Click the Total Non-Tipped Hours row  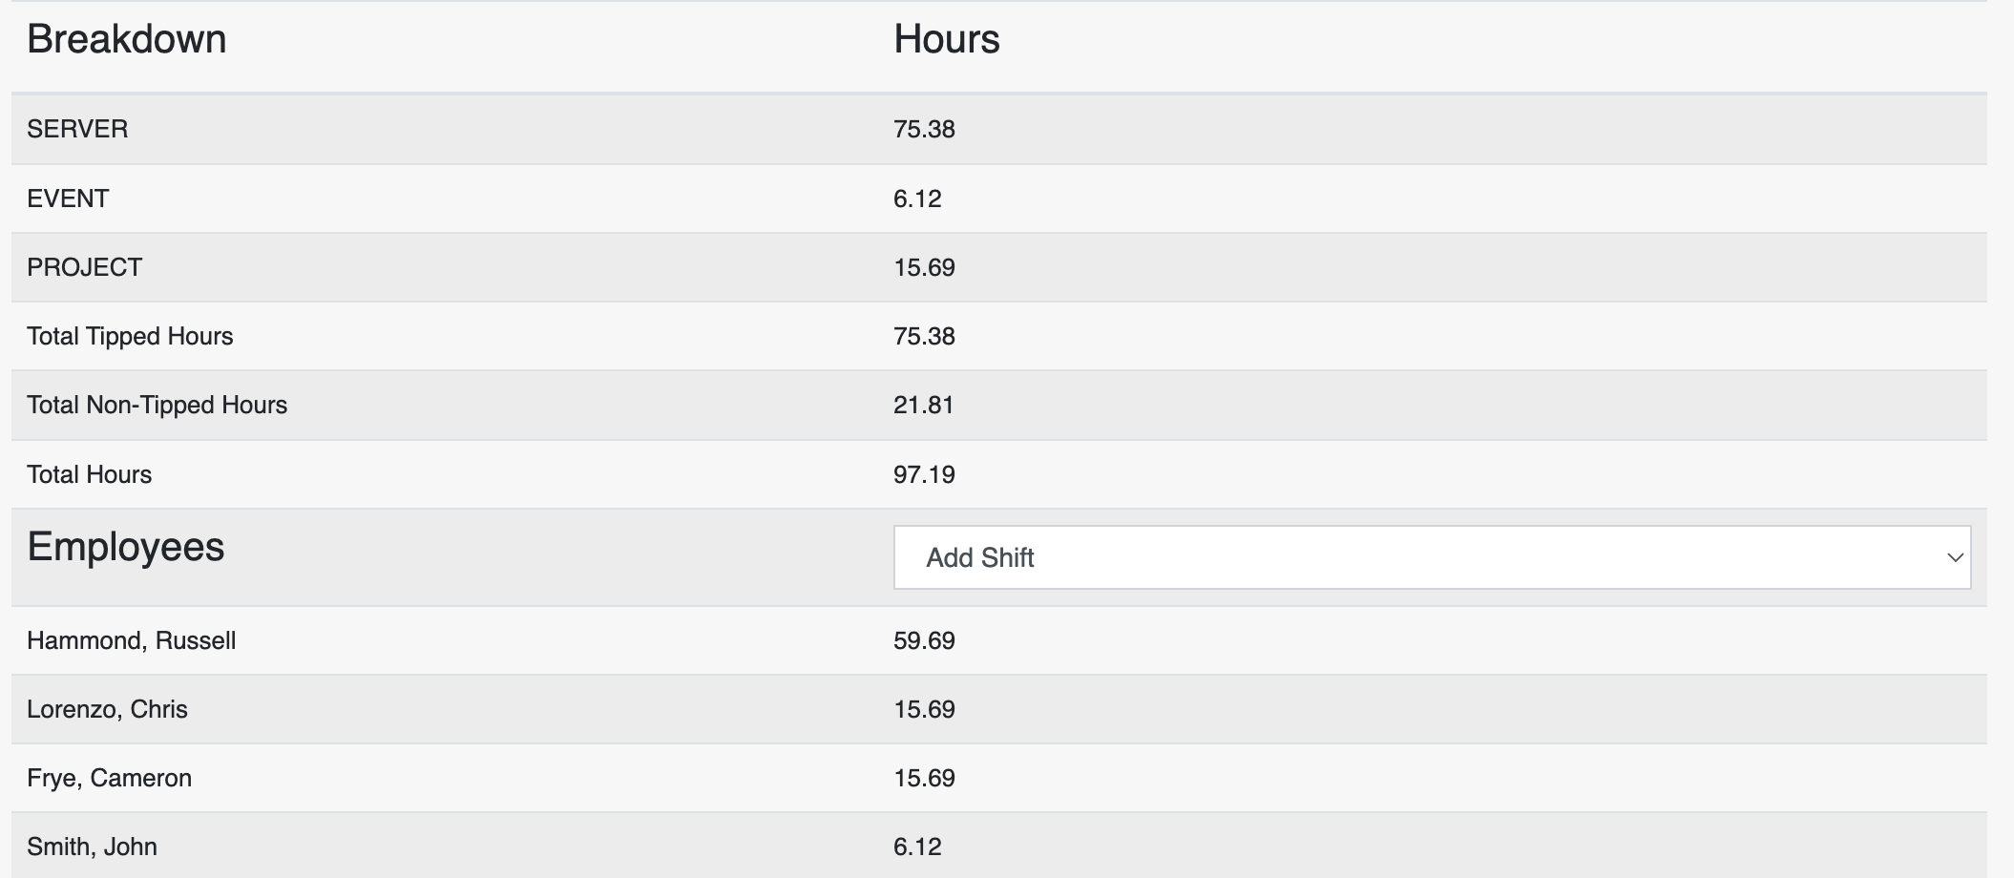999,405
